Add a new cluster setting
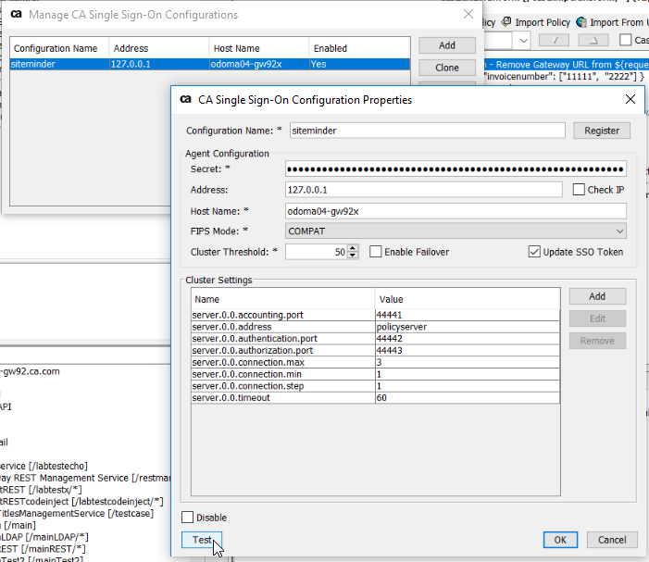Viewport: 649px width, 562px height. click(597, 296)
